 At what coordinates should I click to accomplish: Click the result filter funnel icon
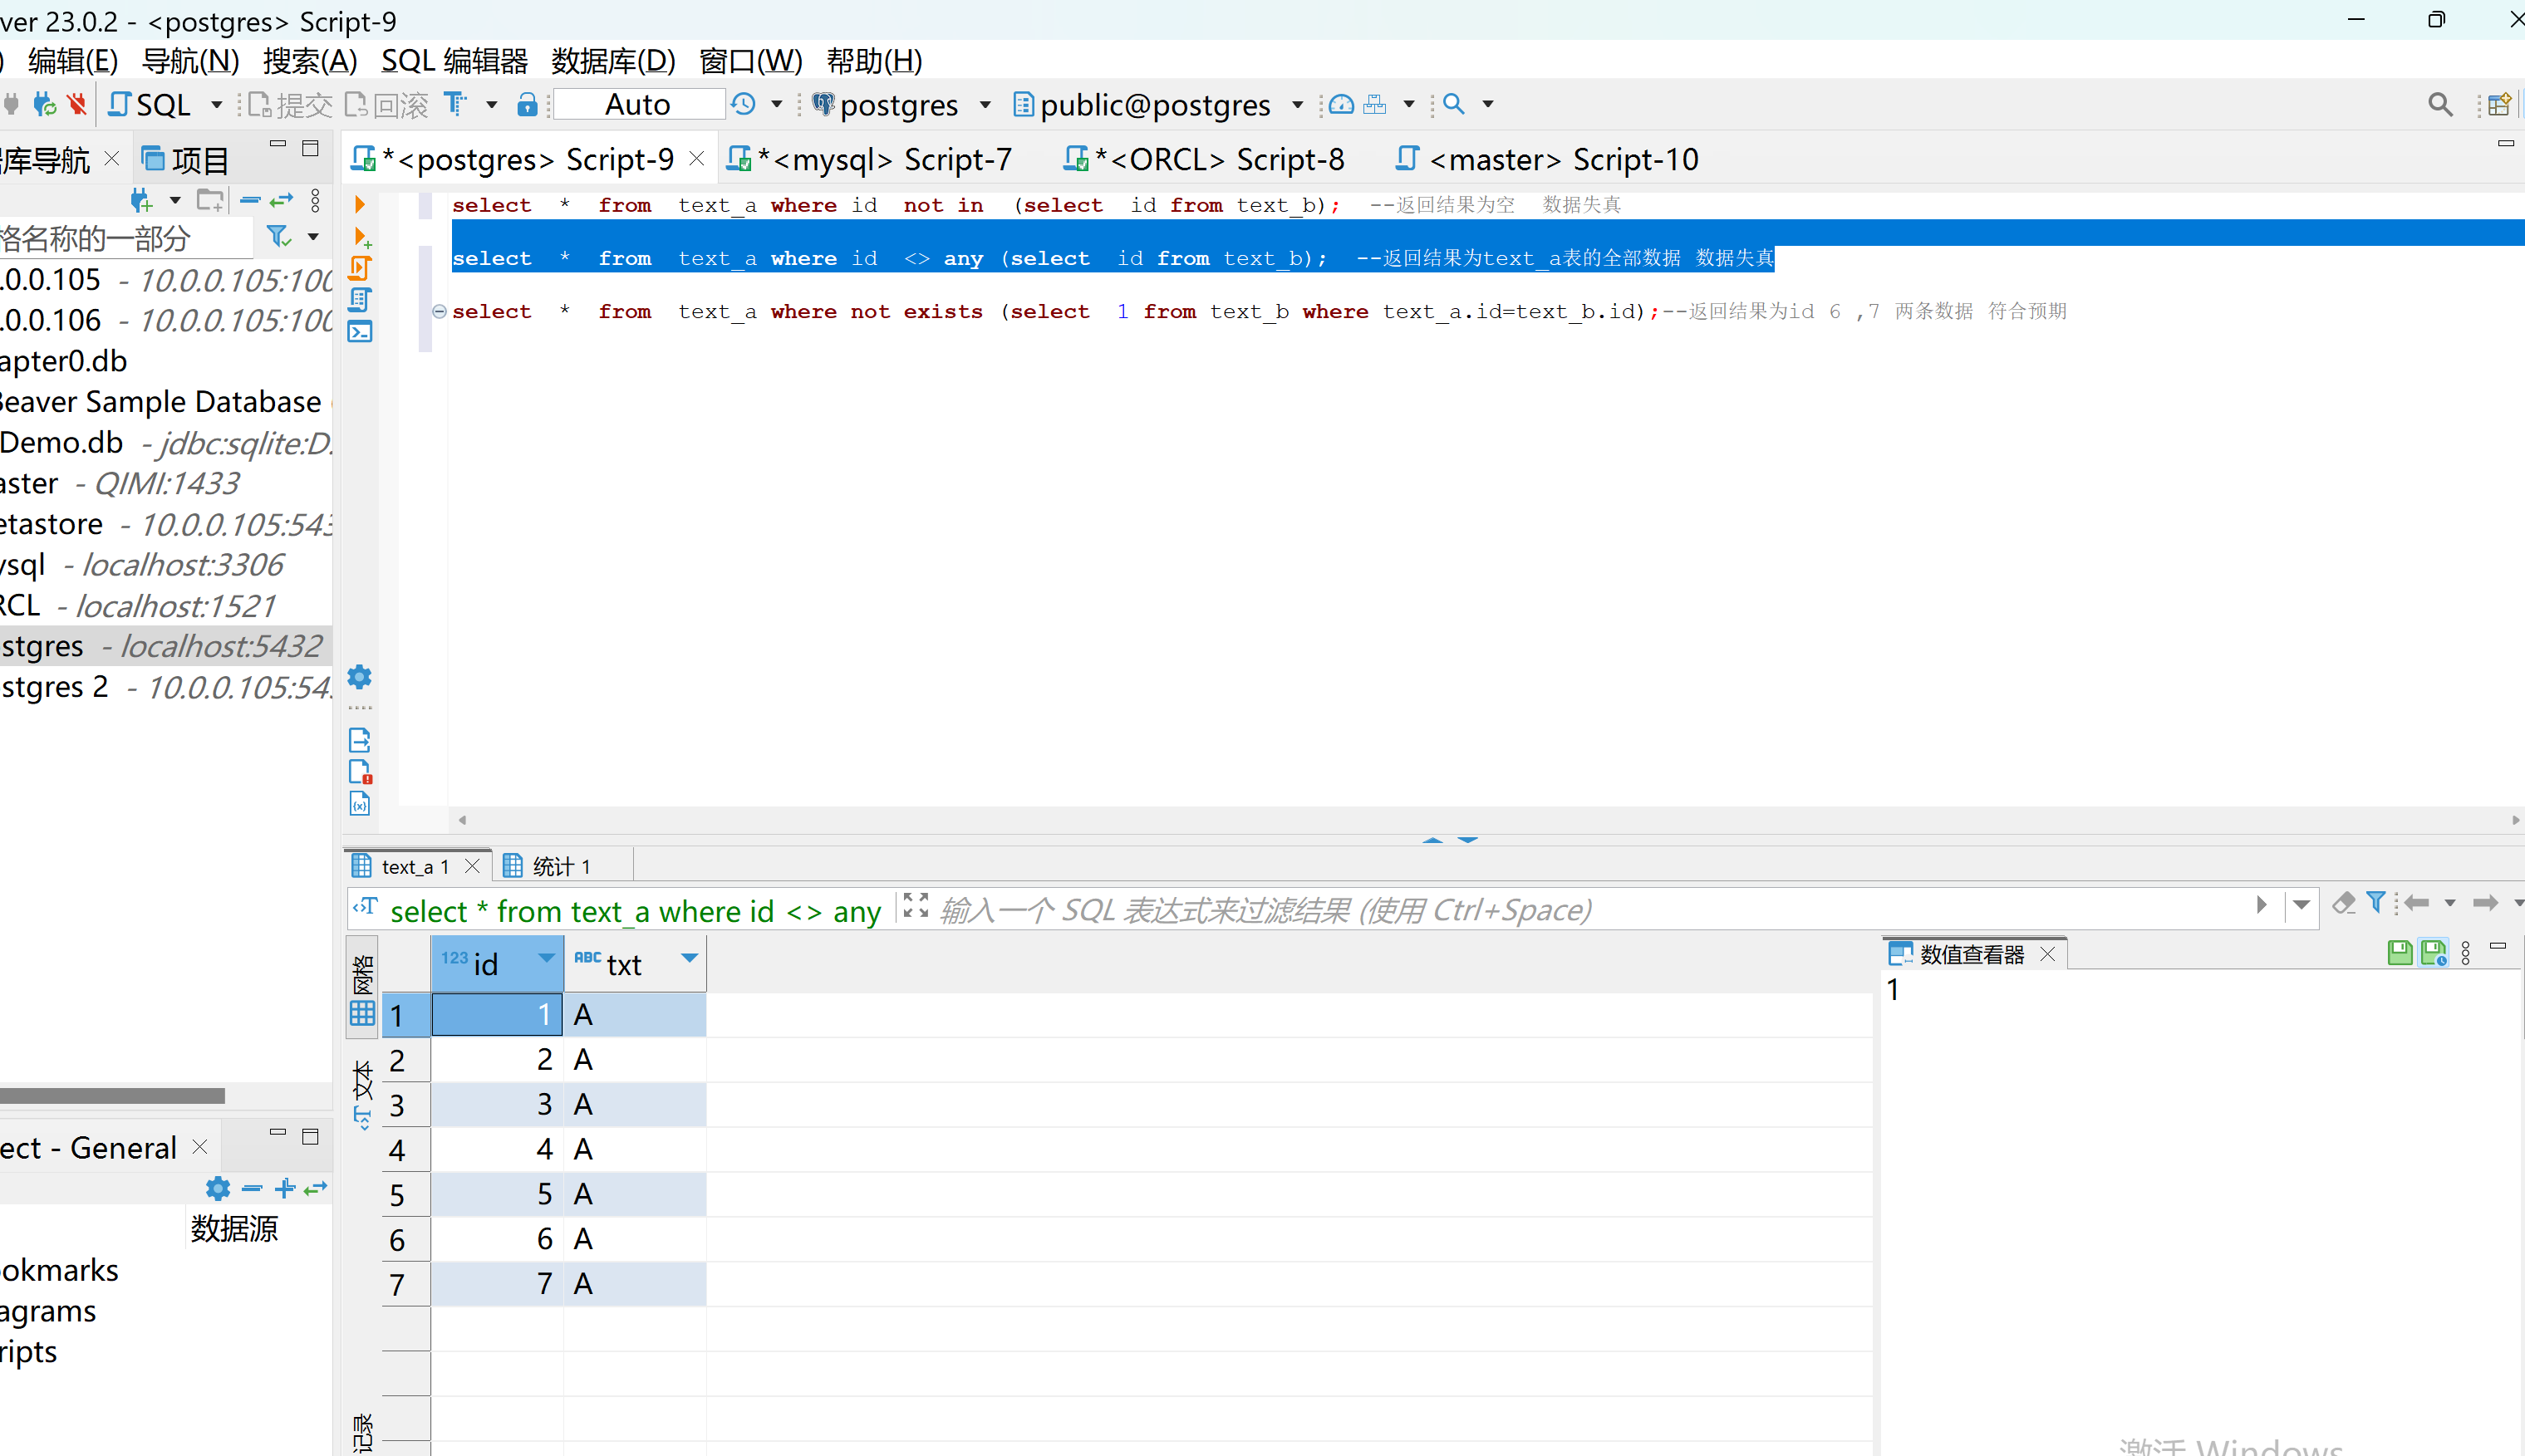2375,903
